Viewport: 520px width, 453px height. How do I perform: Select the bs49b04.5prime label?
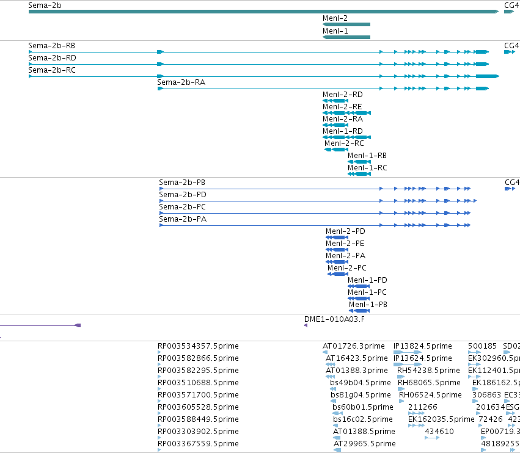tap(361, 383)
